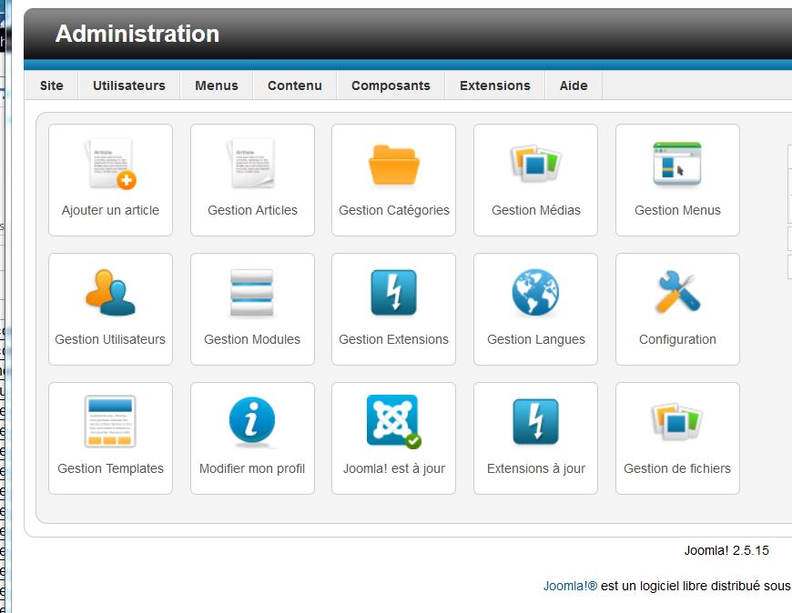Image resolution: width=792 pixels, height=613 pixels.
Task: Open Gestion de fichiers icon
Action: click(x=677, y=422)
